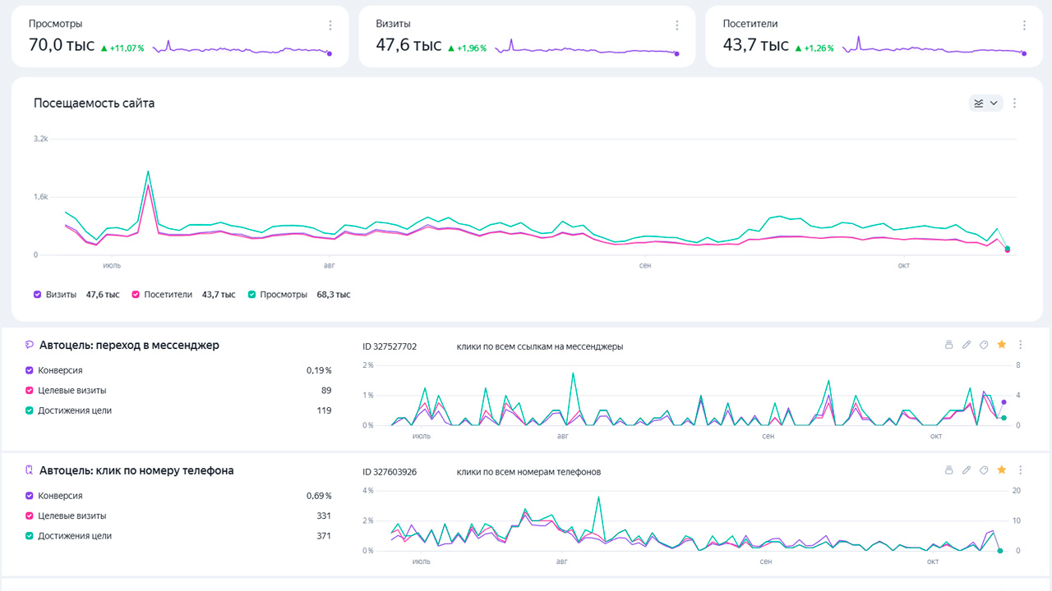This screenshot has width=1052, height=591.
Task: Open the goal 'Автоцель: клик по номеру телефона'
Action: click(136, 471)
